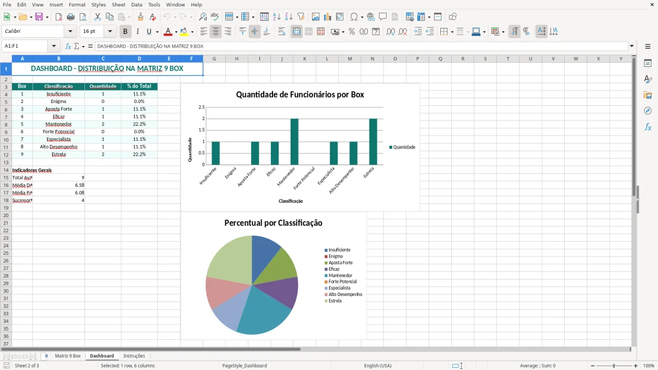This screenshot has width=658, height=370.
Task: Open the Format menu
Action: [x=77, y=4]
